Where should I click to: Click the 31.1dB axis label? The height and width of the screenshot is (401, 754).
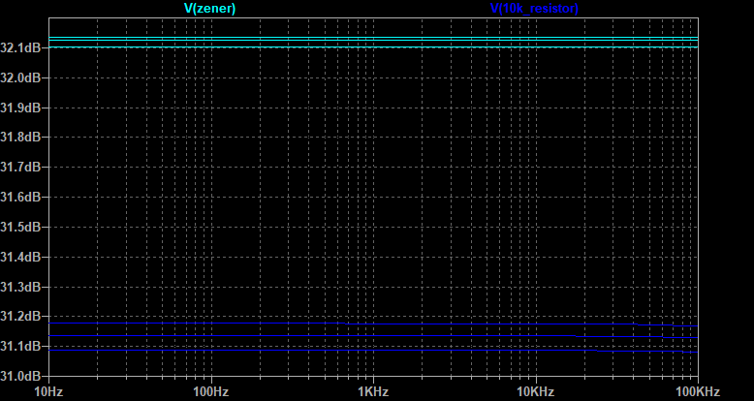pos(20,346)
